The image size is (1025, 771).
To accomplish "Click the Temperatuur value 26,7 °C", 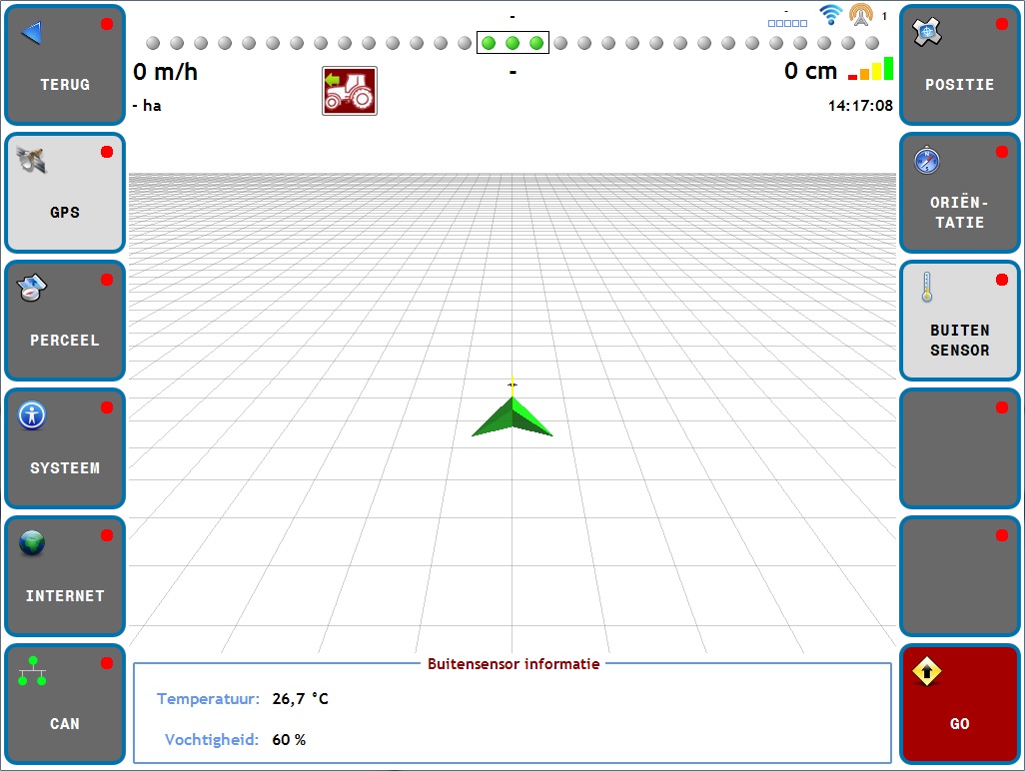I will 300,699.
